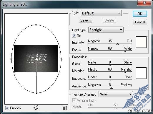153x114 pixels.
Task: Click the OK button
Action: pyautogui.click(x=140, y=14)
